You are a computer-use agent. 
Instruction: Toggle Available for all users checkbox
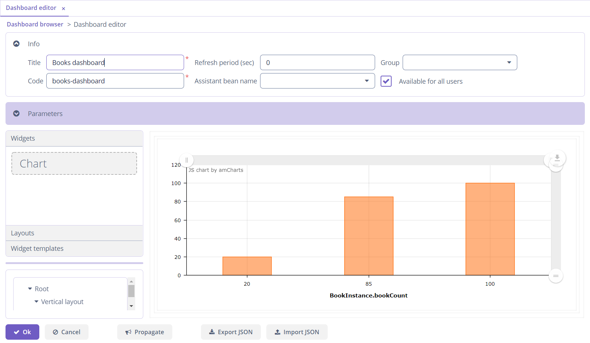click(x=386, y=81)
